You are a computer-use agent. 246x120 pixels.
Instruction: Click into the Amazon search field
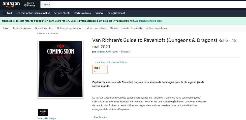pyautogui.click(x=149, y=5)
